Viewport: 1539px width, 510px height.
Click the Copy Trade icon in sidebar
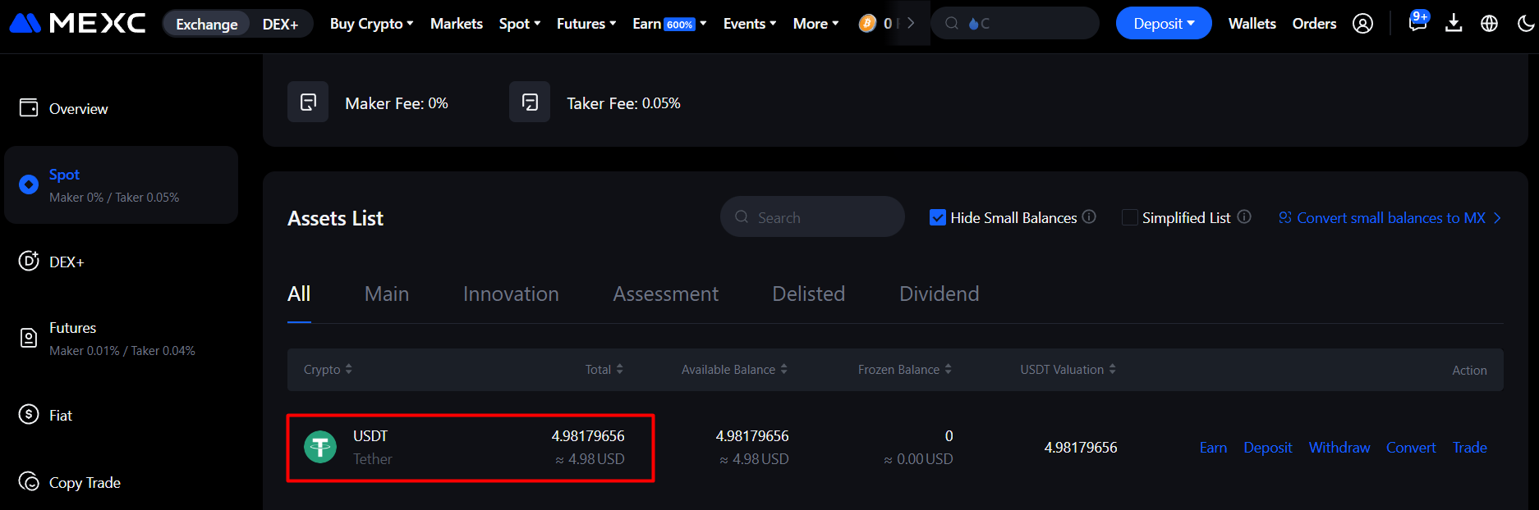click(29, 482)
